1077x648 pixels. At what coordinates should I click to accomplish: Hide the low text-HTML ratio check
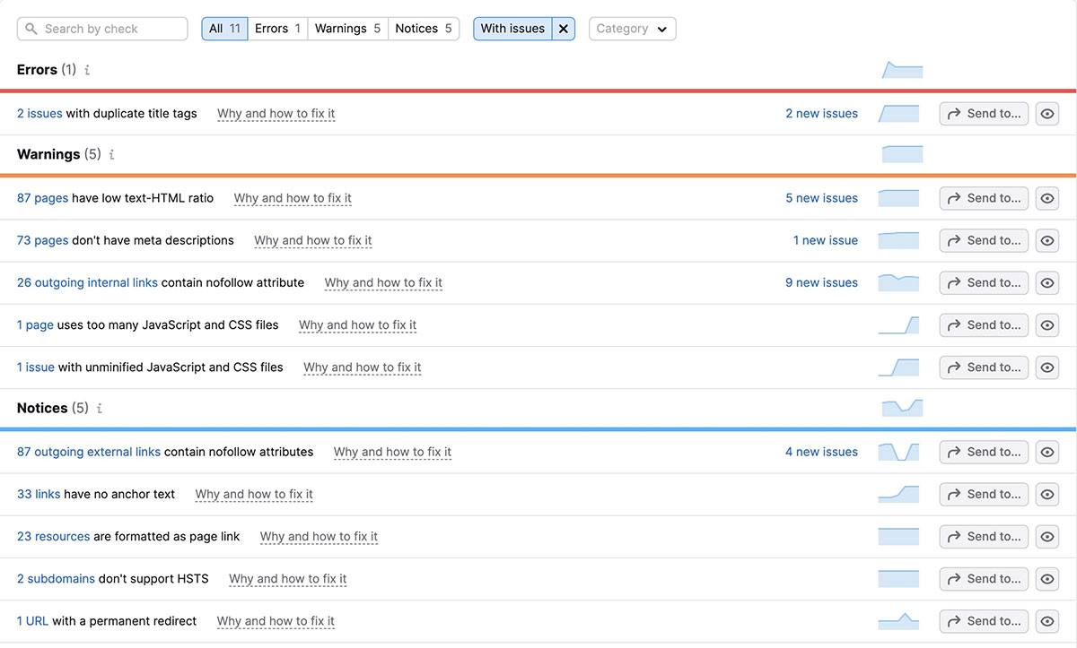[x=1047, y=198]
